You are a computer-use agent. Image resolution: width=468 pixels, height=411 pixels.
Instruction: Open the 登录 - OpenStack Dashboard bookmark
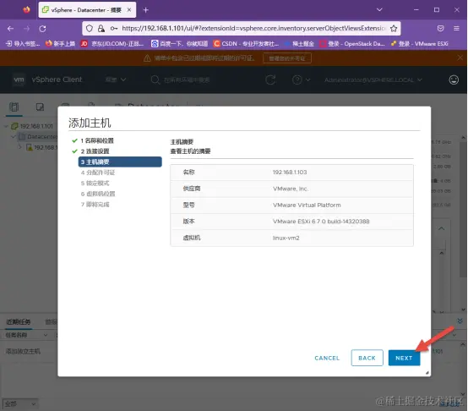coord(352,44)
